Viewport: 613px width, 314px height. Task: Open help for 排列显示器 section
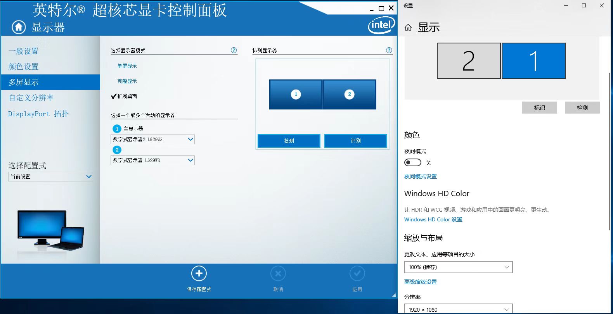pos(389,50)
